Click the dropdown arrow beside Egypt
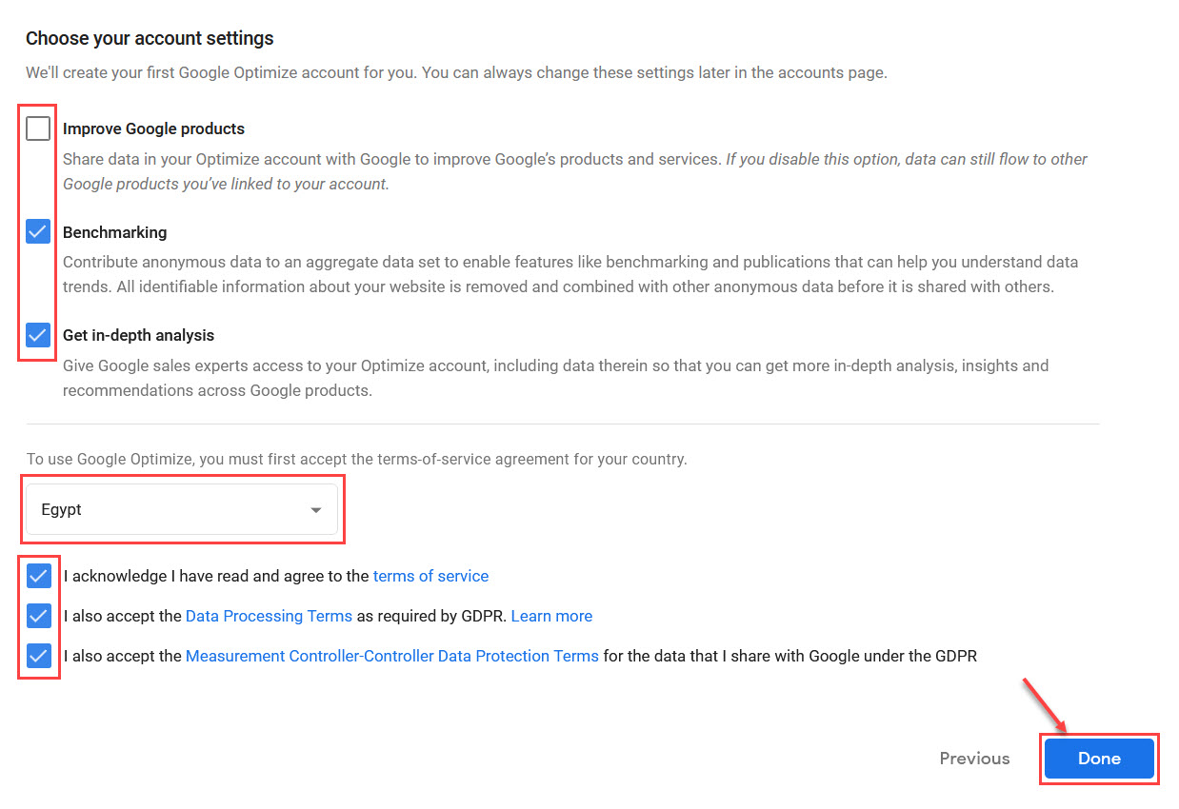The height and width of the screenshot is (809, 1179). click(316, 510)
